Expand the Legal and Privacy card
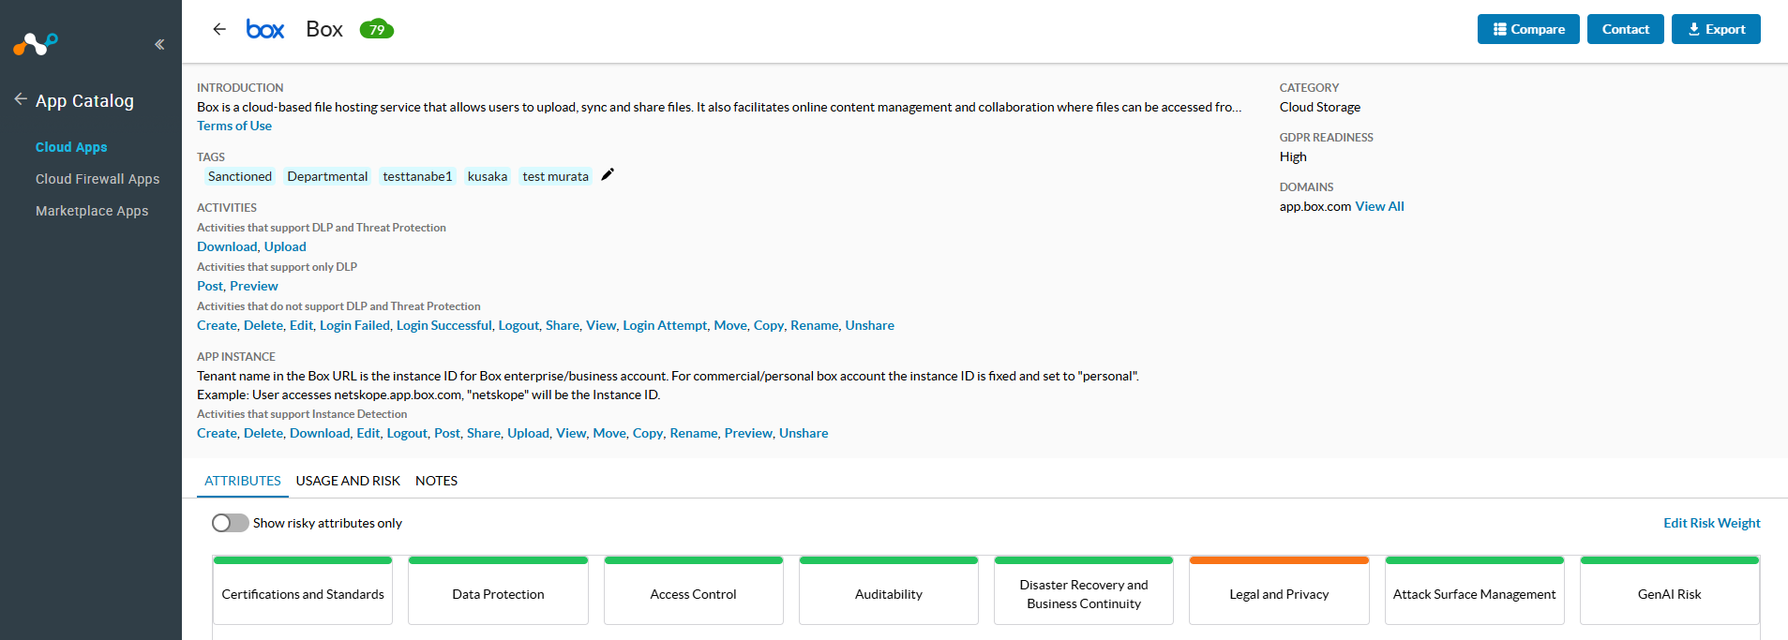 pyautogui.click(x=1279, y=594)
